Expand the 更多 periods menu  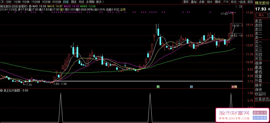[100, 2]
